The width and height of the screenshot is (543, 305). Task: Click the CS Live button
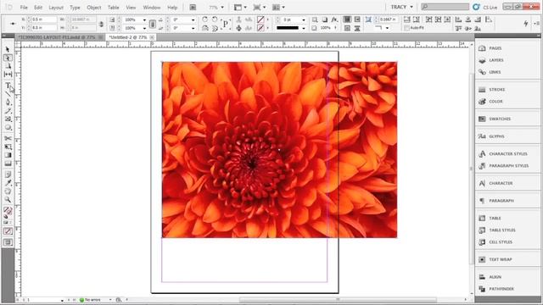point(485,7)
